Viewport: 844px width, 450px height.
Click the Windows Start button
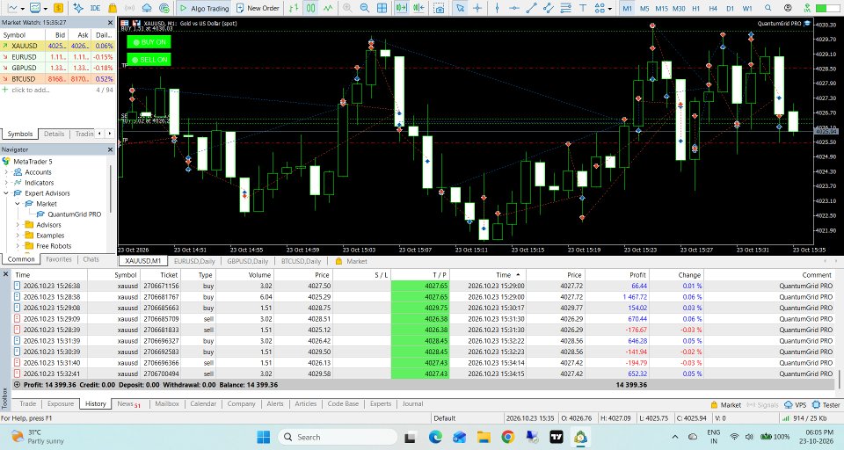(x=264, y=437)
